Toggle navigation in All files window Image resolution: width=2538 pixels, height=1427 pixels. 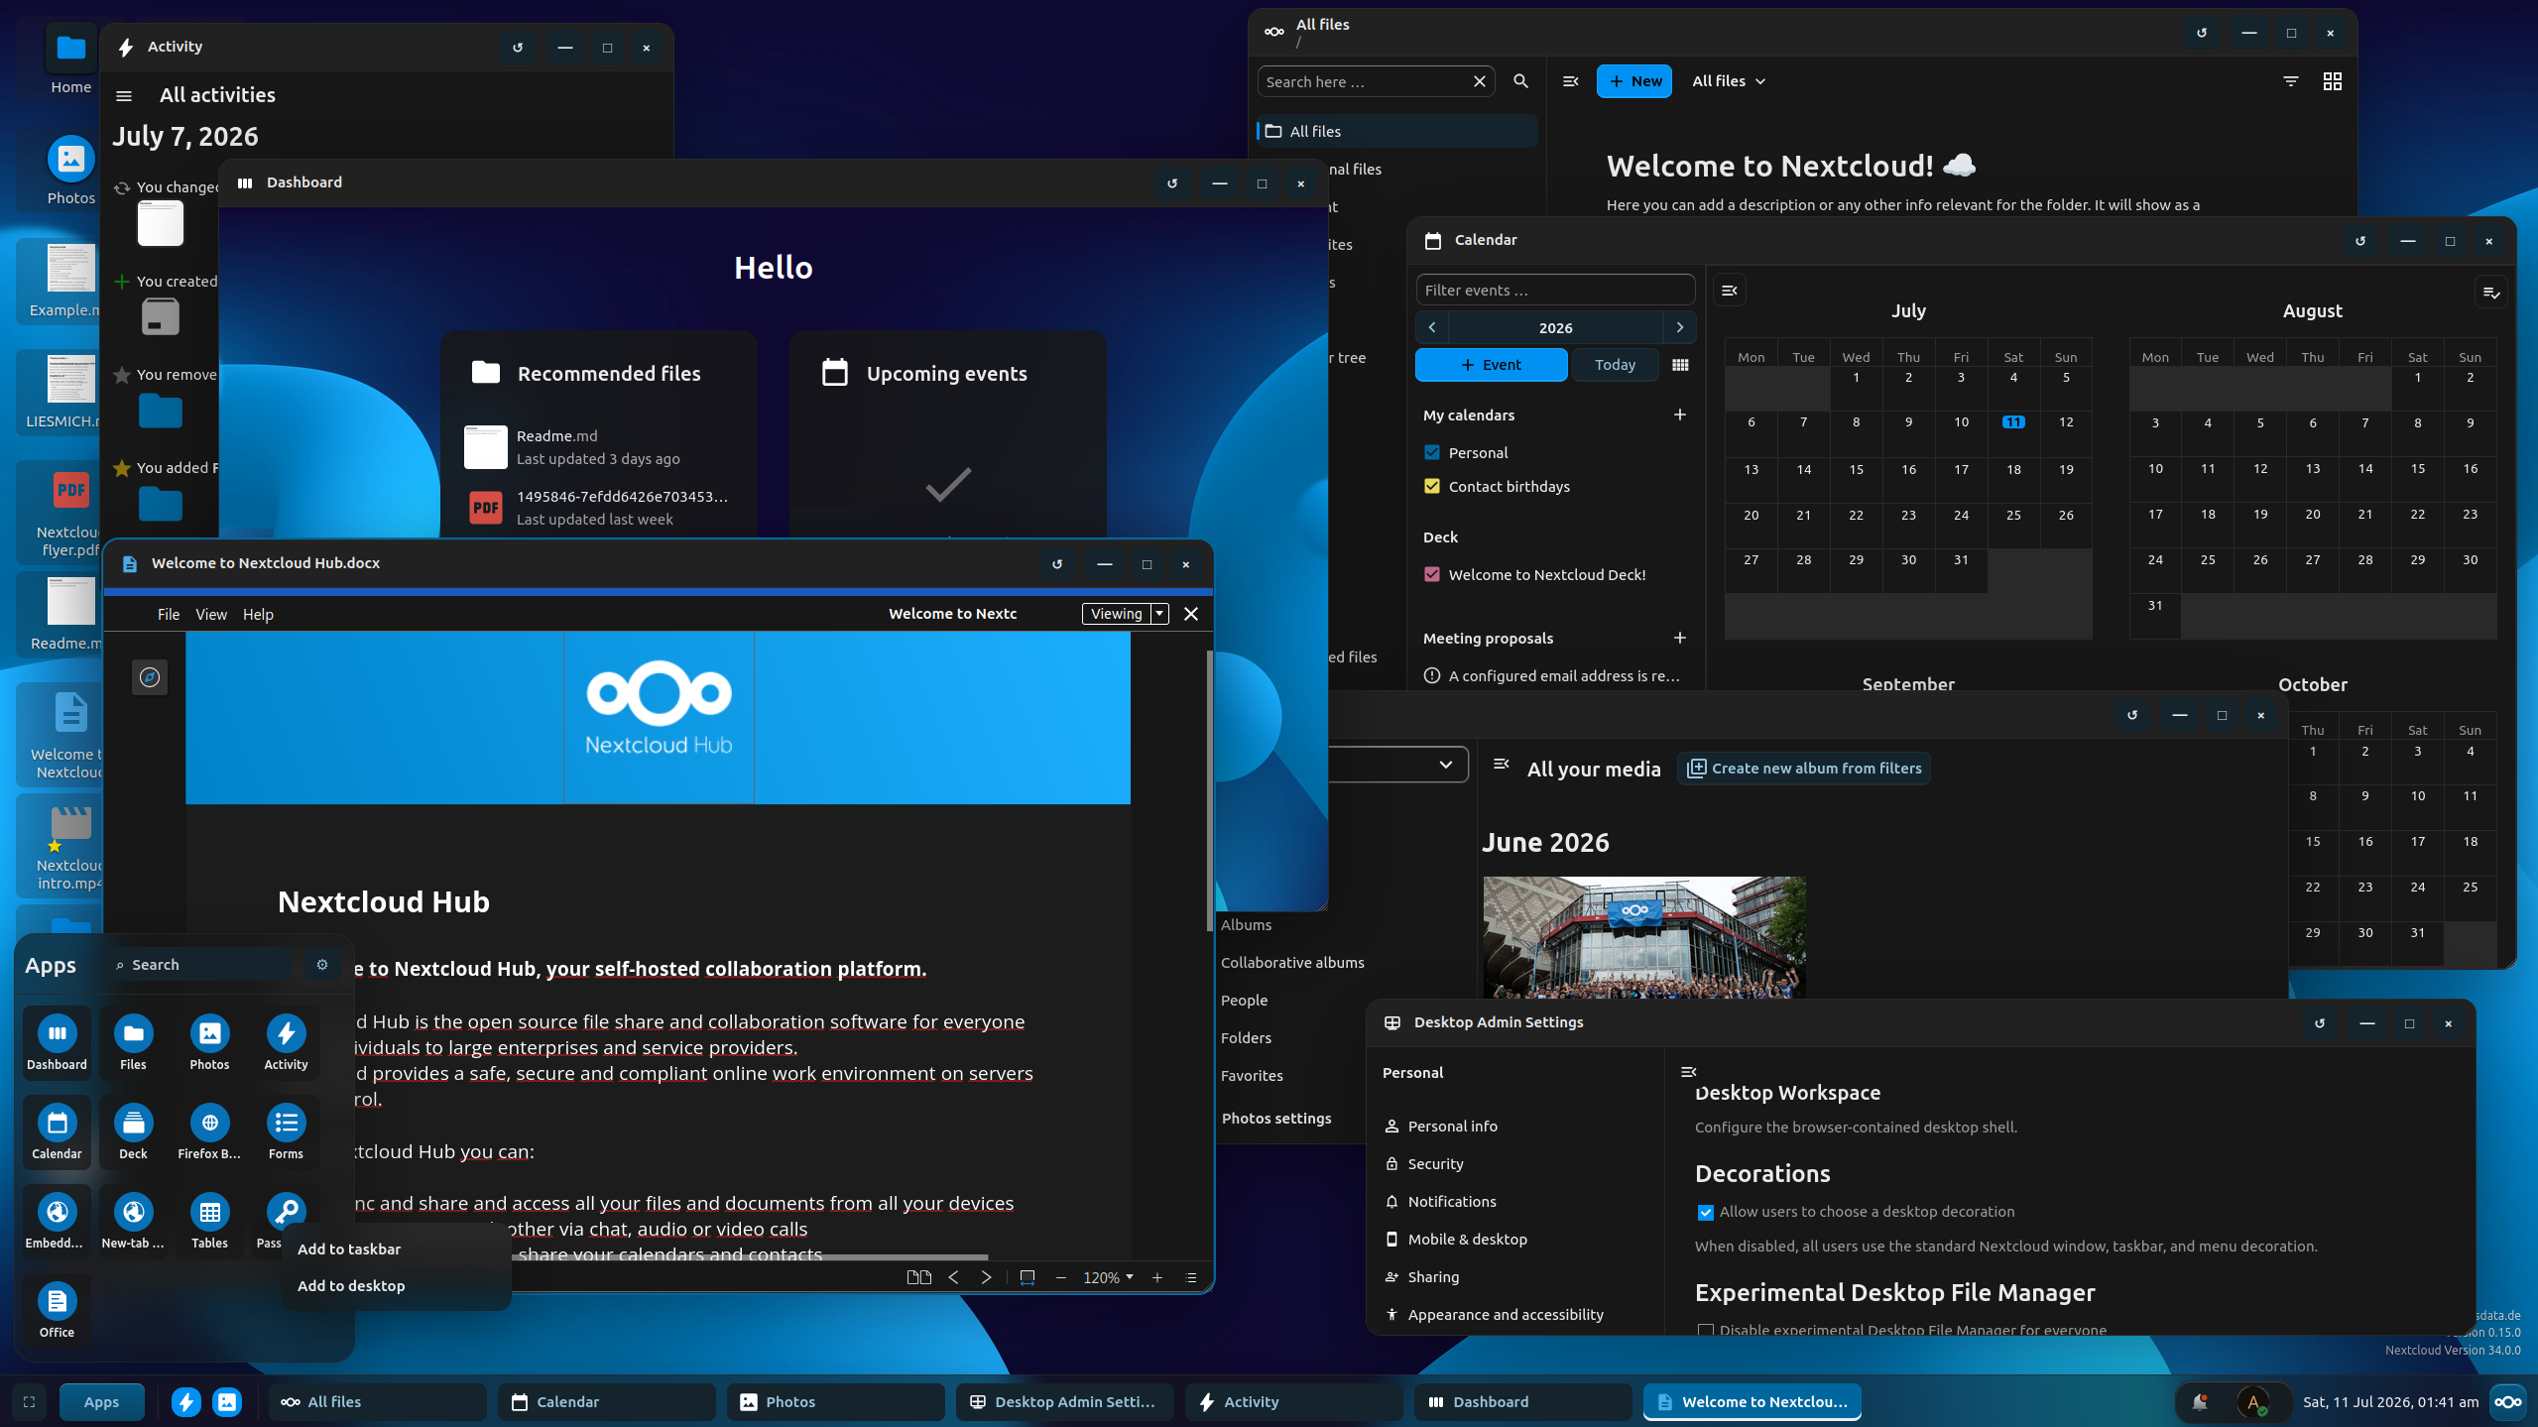tap(1570, 81)
